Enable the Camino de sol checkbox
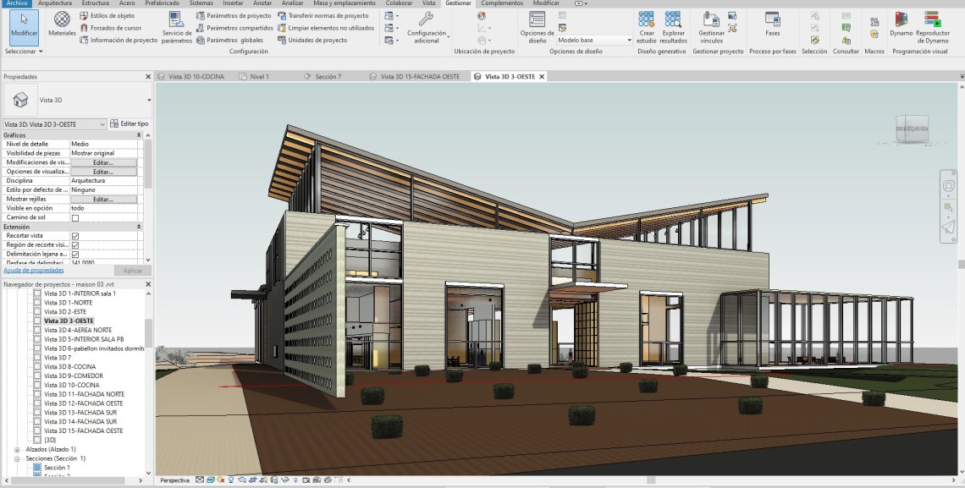The width and height of the screenshot is (965, 488). pyautogui.click(x=75, y=217)
